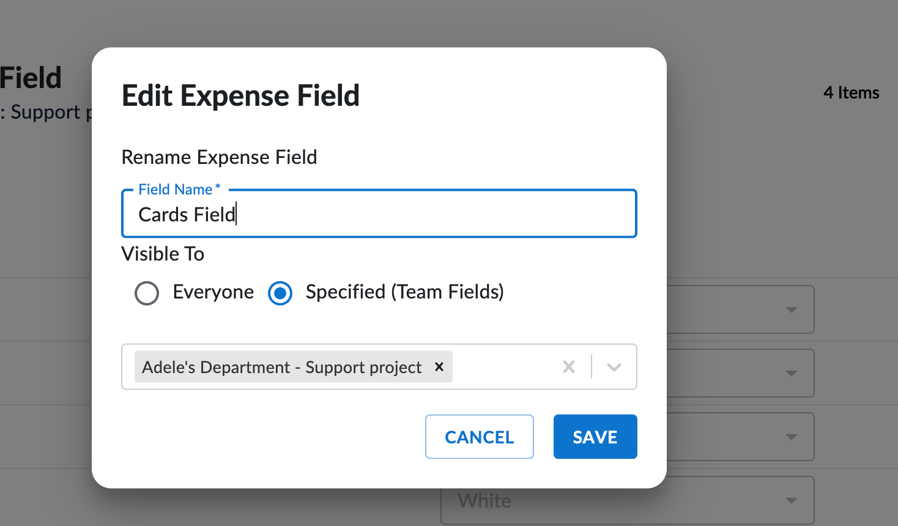898x526 pixels.
Task: Open the White dropdown arrow behind dialog
Action: click(x=791, y=501)
